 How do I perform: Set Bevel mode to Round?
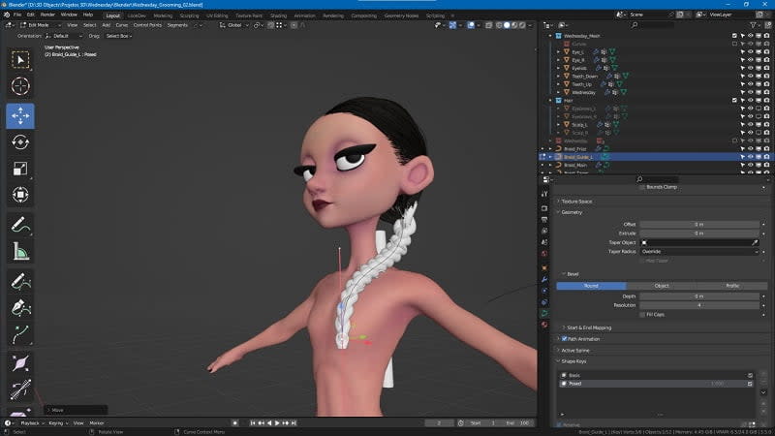coord(591,286)
